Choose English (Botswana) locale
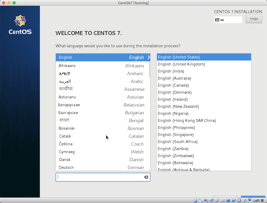The height and width of the screenshot is (203, 267). (204, 163)
